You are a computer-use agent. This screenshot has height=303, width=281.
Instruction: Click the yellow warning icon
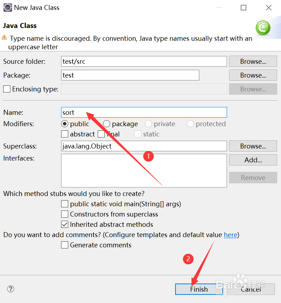[x=4, y=38]
